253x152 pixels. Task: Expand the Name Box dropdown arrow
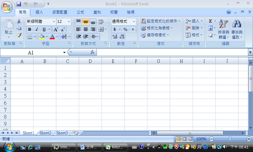(64, 52)
